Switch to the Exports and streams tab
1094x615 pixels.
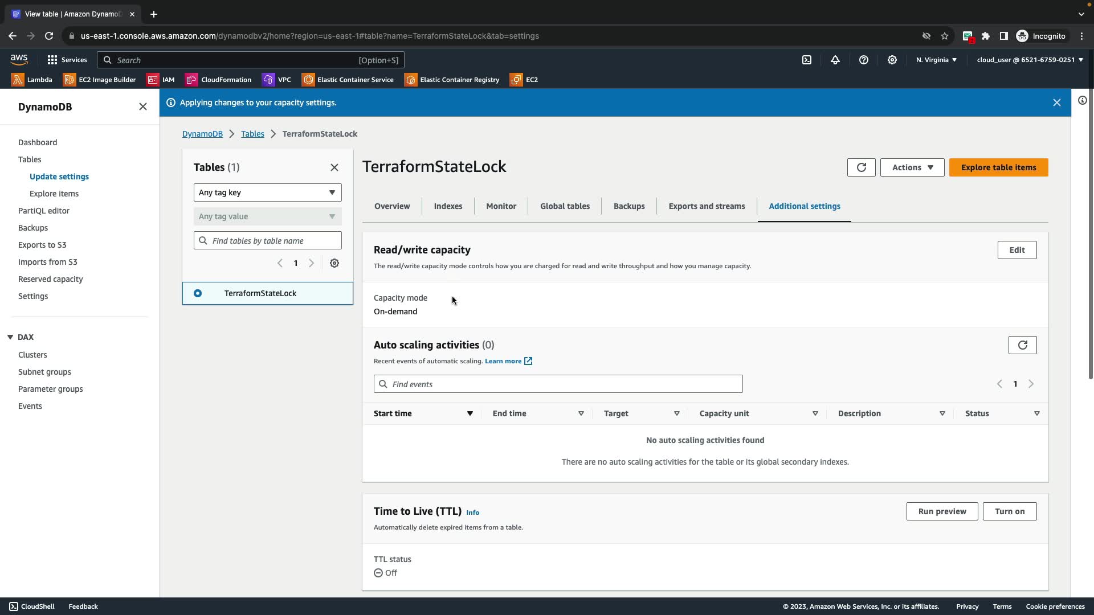point(707,206)
